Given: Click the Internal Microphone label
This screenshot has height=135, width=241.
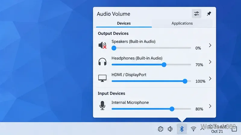Looking at the screenshot, I should (x=130, y=102).
